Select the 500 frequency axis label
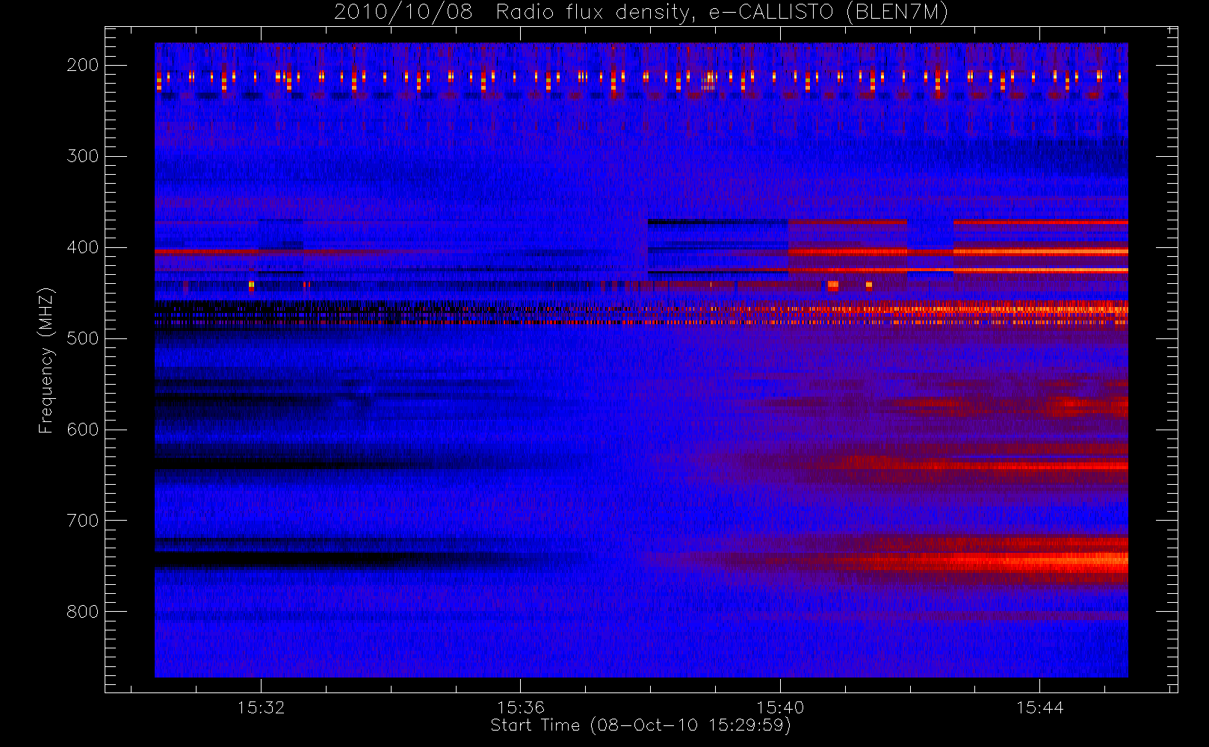Viewport: 1209px width, 747px height. [x=83, y=338]
